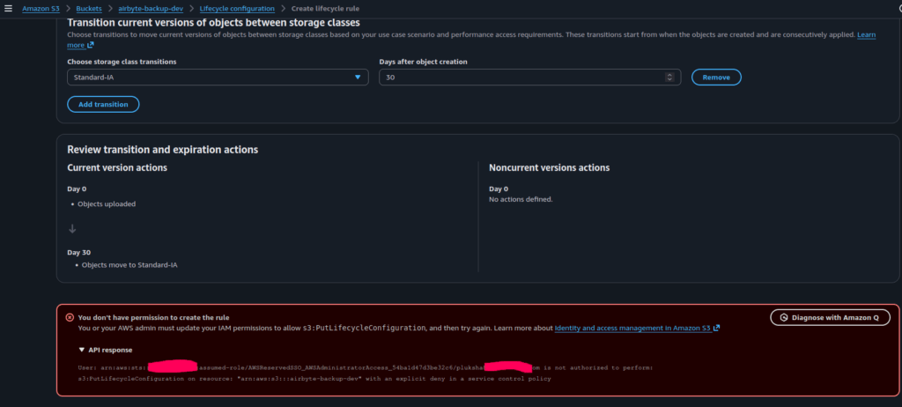The height and width of the screenshot is (407, 902).
Task: Click the Amazon Q icon in Diagnose button
Action: 783,317
